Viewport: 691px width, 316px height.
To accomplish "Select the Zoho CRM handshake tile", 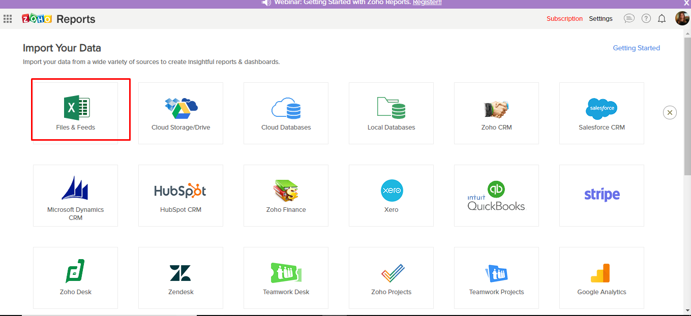I will click(496, 113).
